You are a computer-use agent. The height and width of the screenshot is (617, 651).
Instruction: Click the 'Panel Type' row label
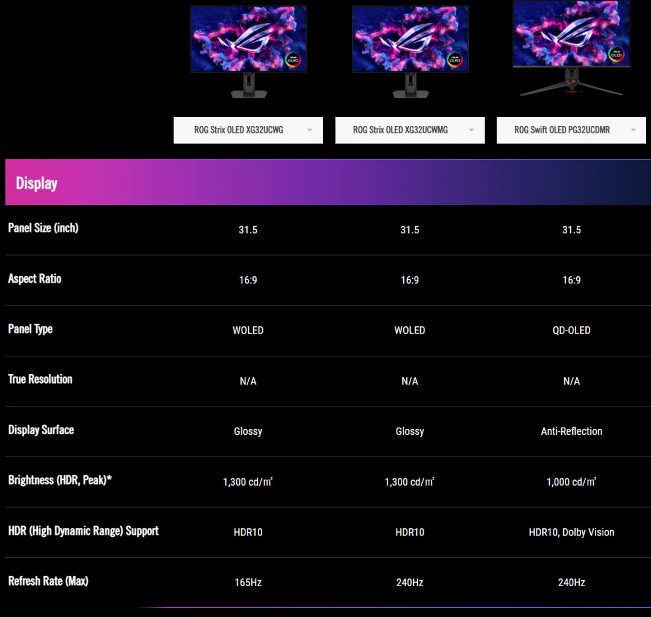tap(30, 329)
